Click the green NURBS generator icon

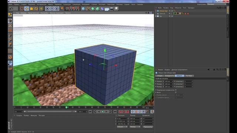93,8
